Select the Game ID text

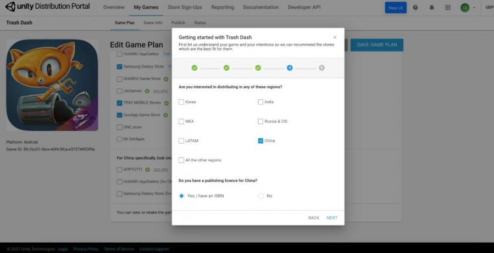(x=51, y=149)
